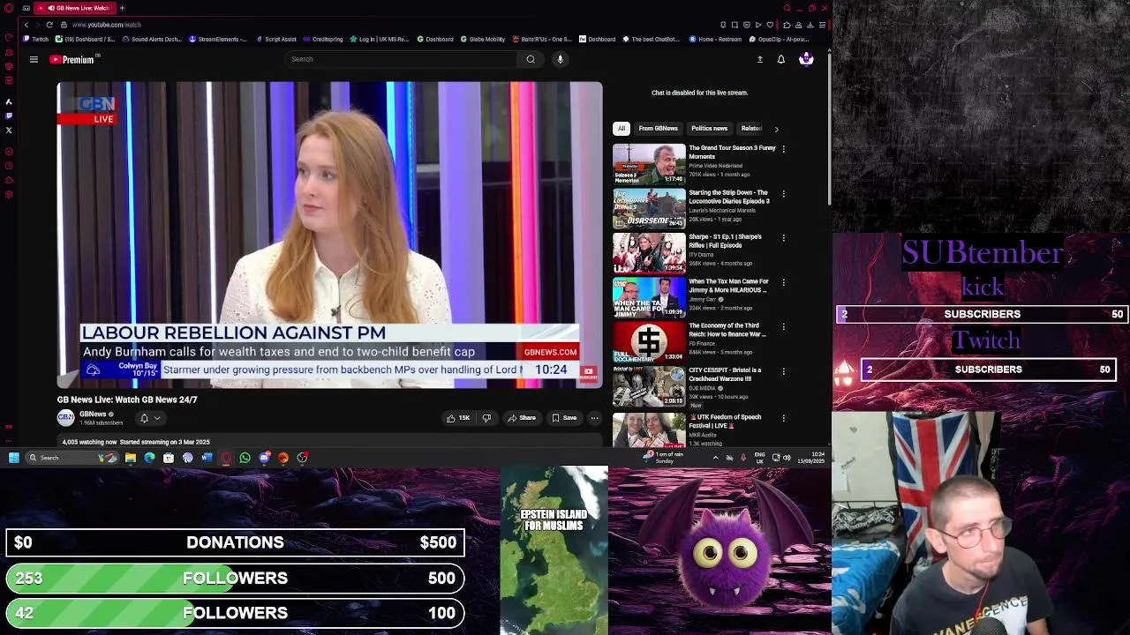This screenshot has height=635, width=1130.
Task: Expand the notification preferences chevron
Action: pyautogui.click(x=157, y=418)
